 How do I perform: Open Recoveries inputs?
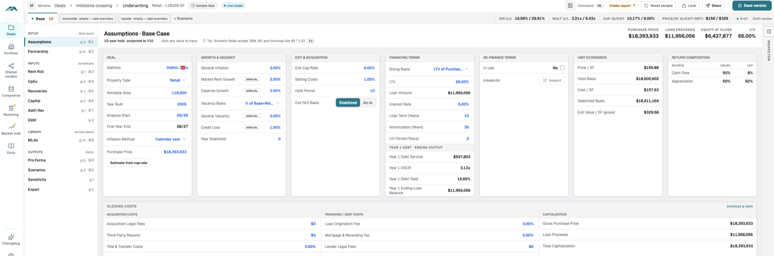[x=61, y=91]
